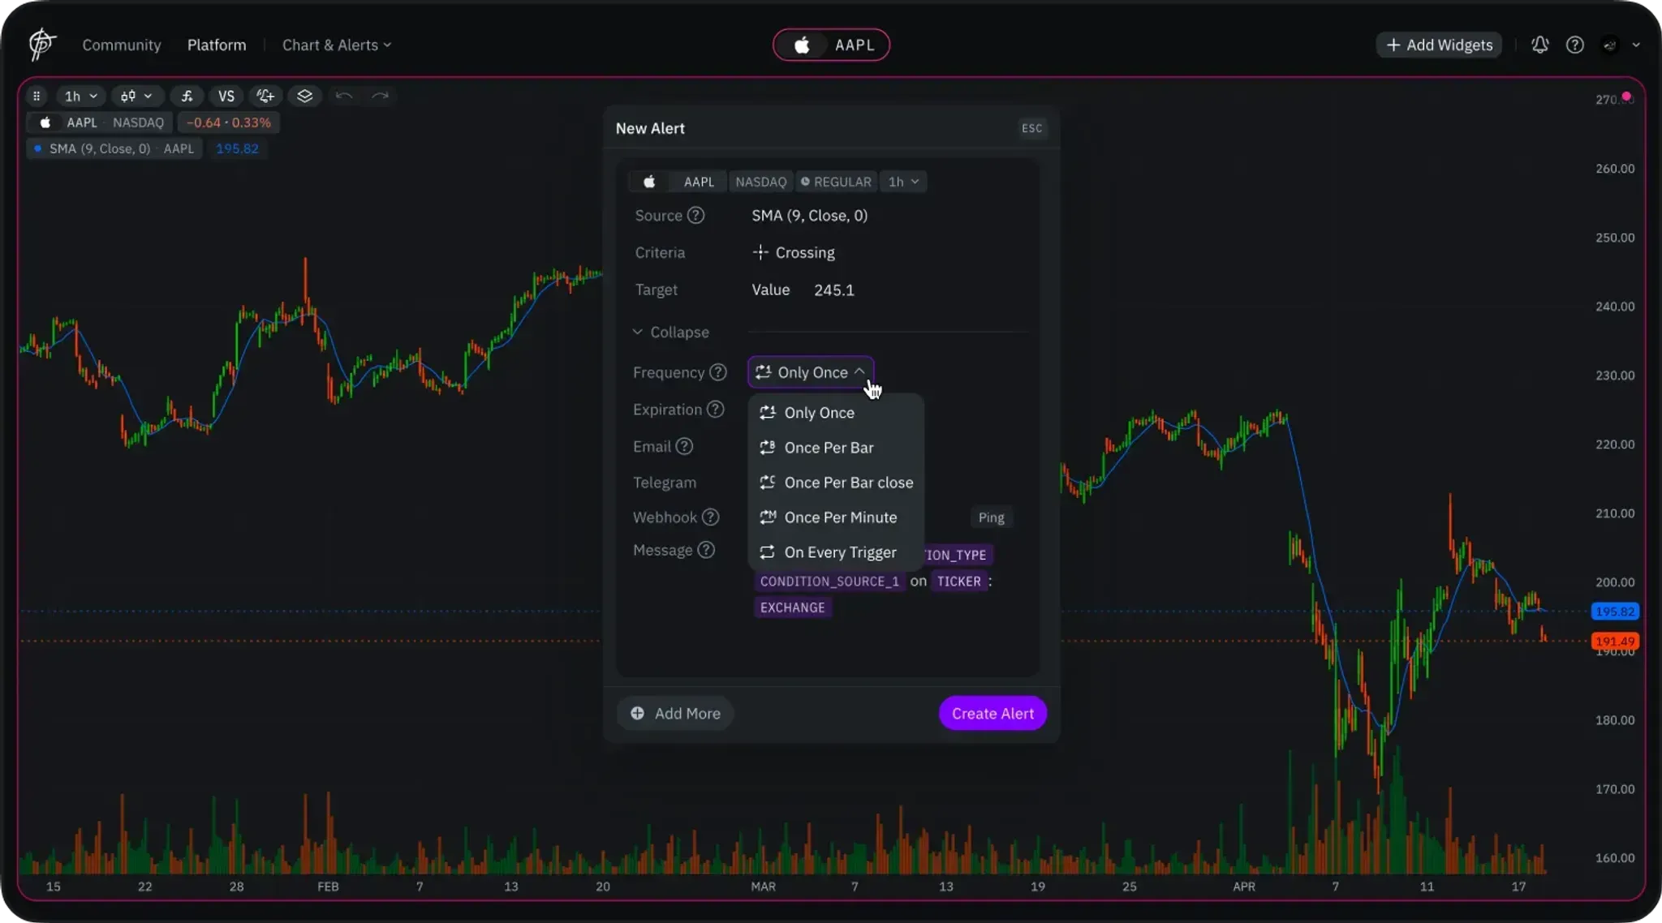Click the drag grid handle icon
The height and width of the screenshot is (923, 1662).
click(37, 96)
